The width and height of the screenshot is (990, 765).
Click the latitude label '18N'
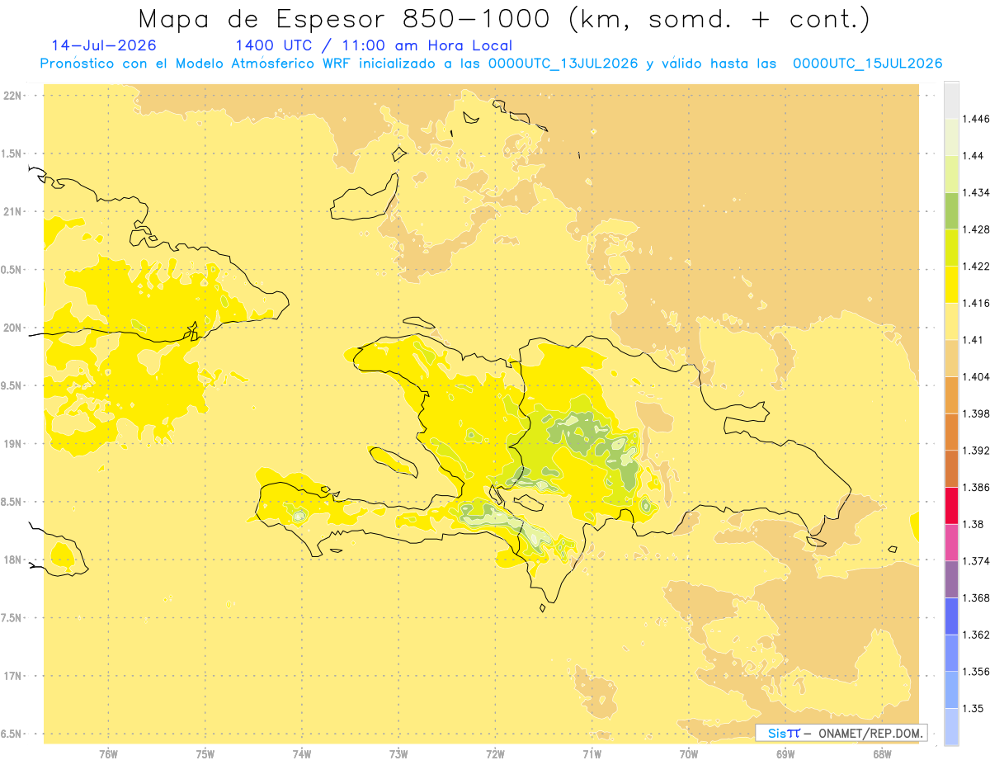point(12,560)
